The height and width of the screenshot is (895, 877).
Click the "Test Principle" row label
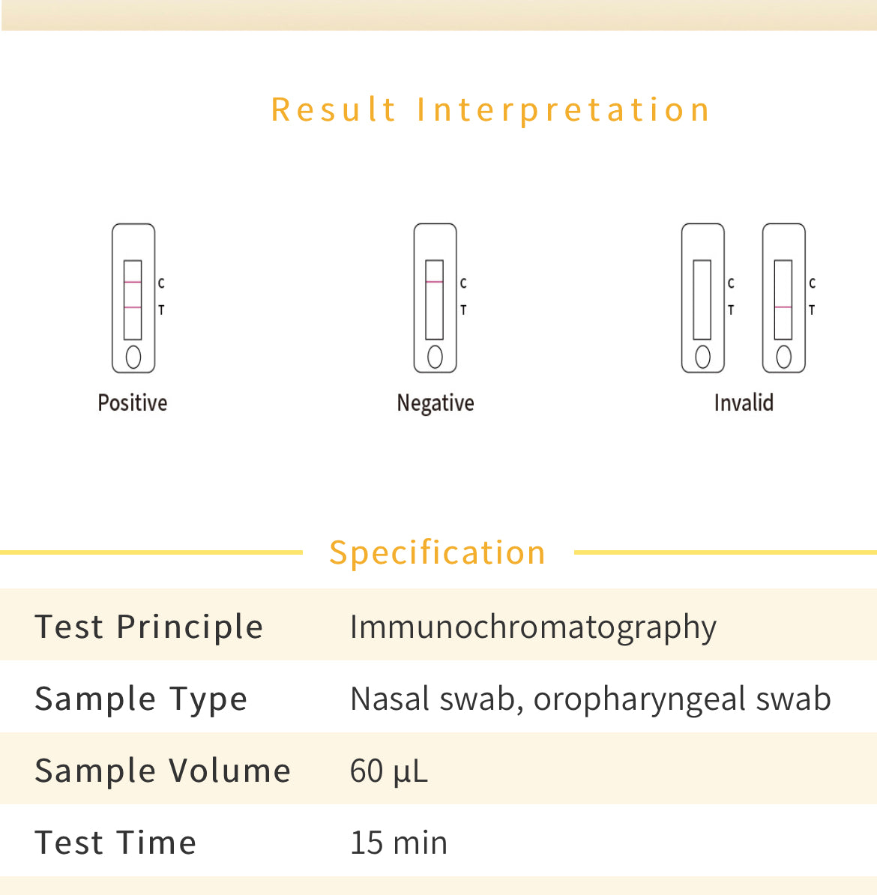coord(149,627)
